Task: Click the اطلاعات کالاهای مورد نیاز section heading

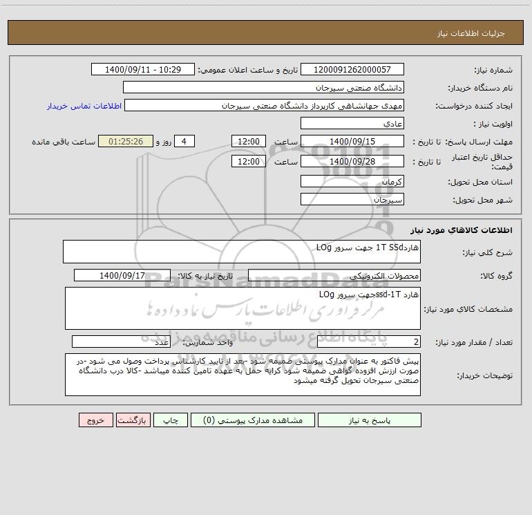Action: [462, 230]
